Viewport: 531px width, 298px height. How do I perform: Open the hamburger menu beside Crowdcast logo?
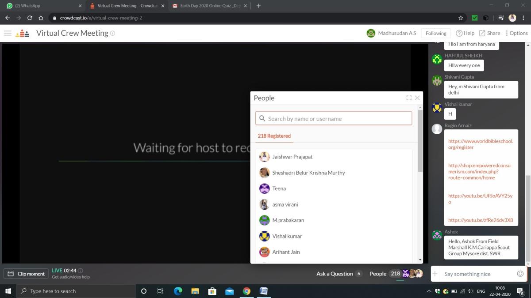pos(8,33)
